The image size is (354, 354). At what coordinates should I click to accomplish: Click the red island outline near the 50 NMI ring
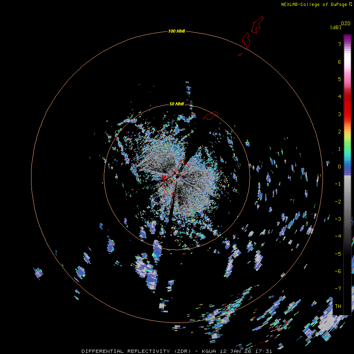click(x=210, y=115)
